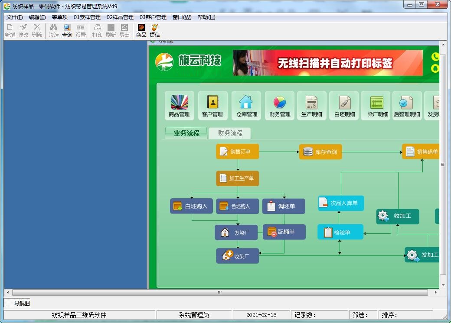Click the vertical scrollbar down arrow
451x323 pixels.
point(443,285)
